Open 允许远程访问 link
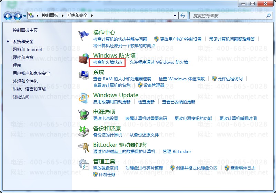This screenshot has height=193, width=276. pos(230,79)
